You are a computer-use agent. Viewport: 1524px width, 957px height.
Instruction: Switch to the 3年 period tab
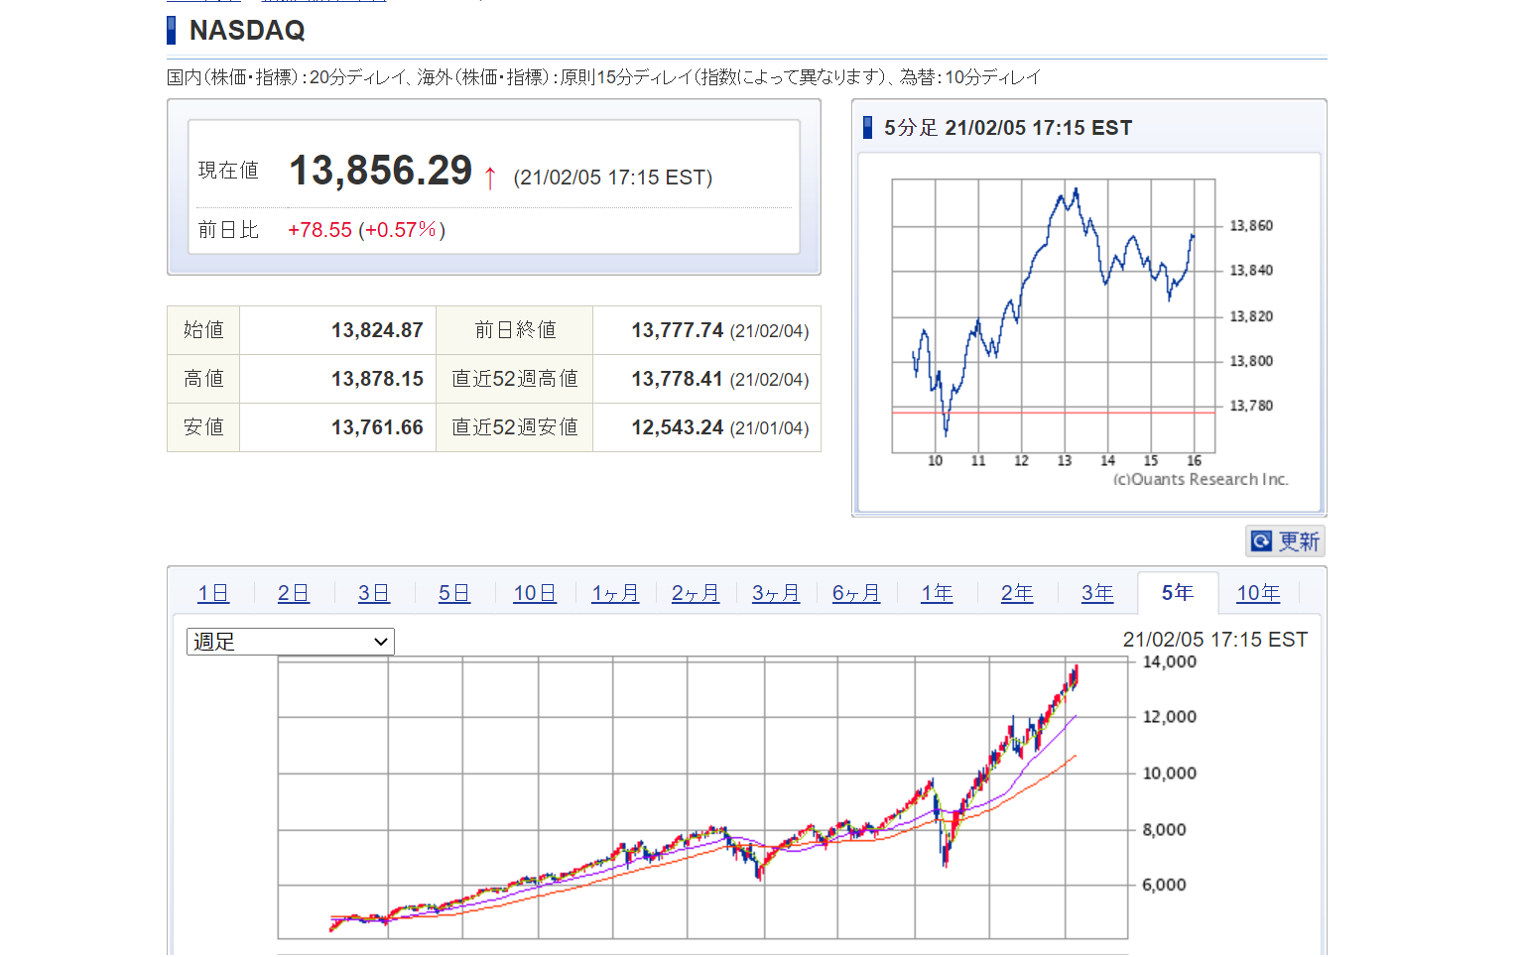coord(1096,593)
